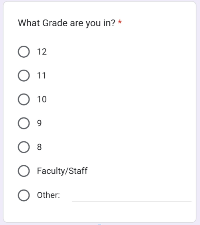The width and height of the screenshot is (200, 225).
Task: Click the "Other:" label text
Action: click(48, 195)
